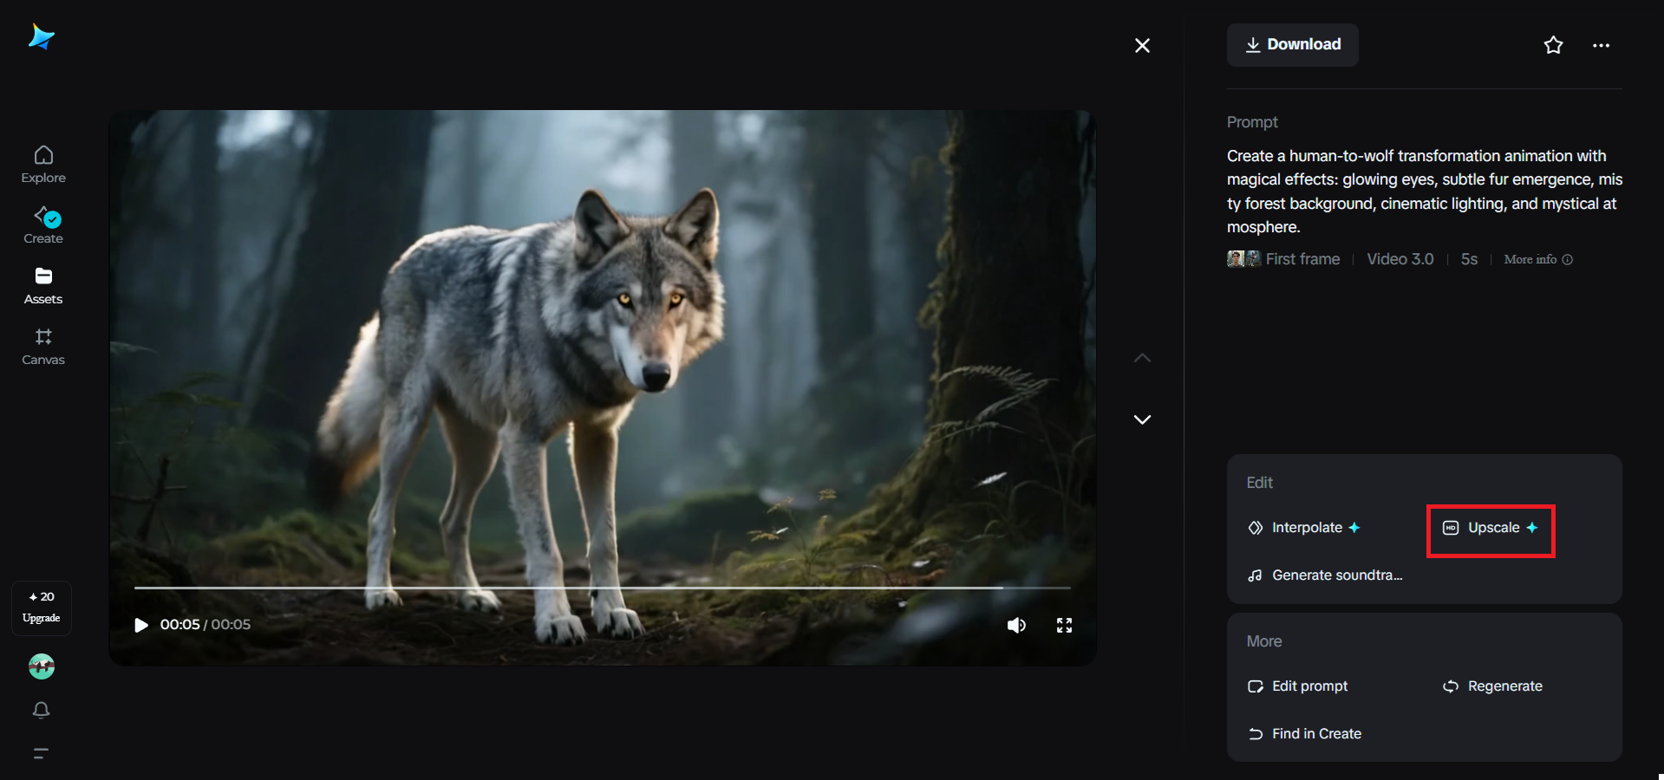Image resolution: width=1664 pixels, height=780 pixels.
Task: Click the prompt text describing wolf transformation
Action: 1424,192
